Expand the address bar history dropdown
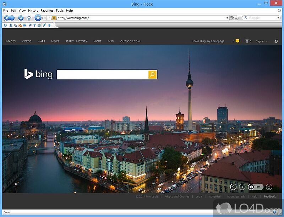Image resolution: width=284 pixels, height=217 pixels. tap(227, 18)
